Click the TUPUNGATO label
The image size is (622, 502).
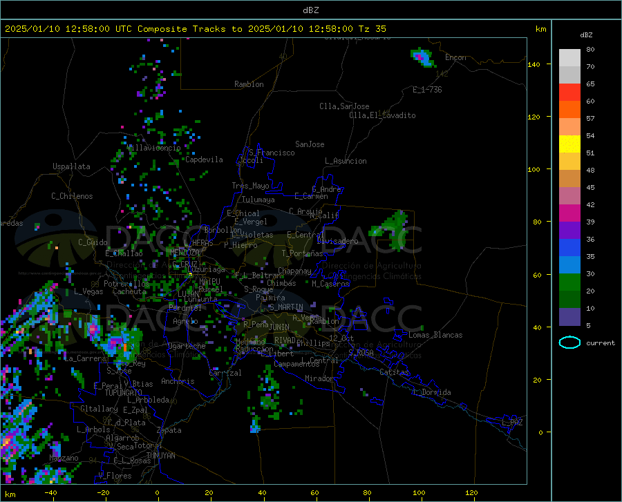(x=124, y=393)
